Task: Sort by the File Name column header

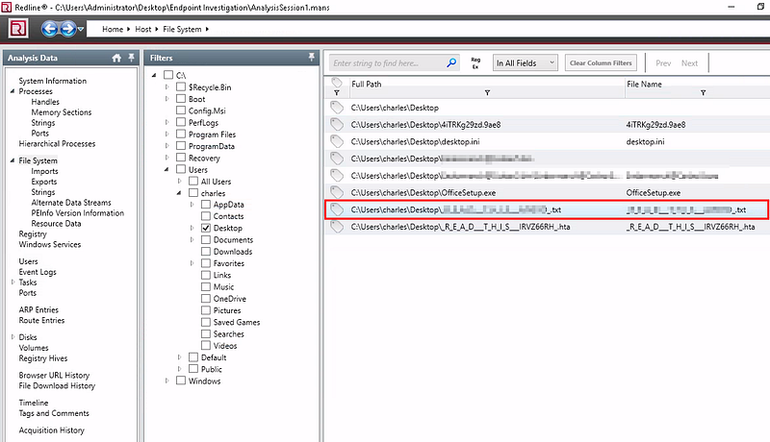Action: 644,84
